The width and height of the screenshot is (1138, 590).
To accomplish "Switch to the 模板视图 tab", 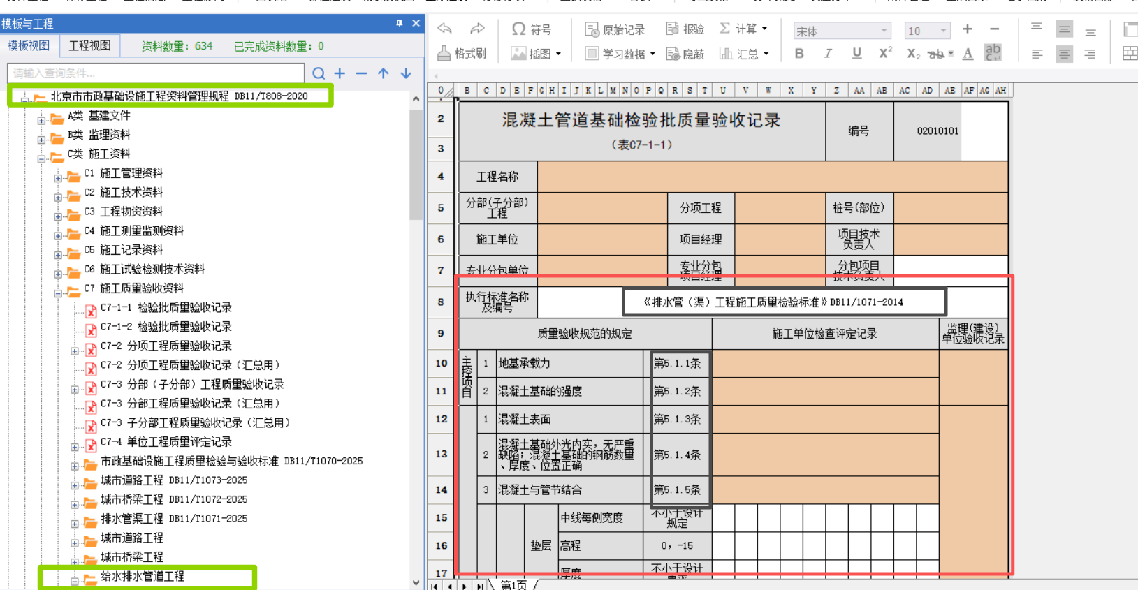I will click(29, 46).
